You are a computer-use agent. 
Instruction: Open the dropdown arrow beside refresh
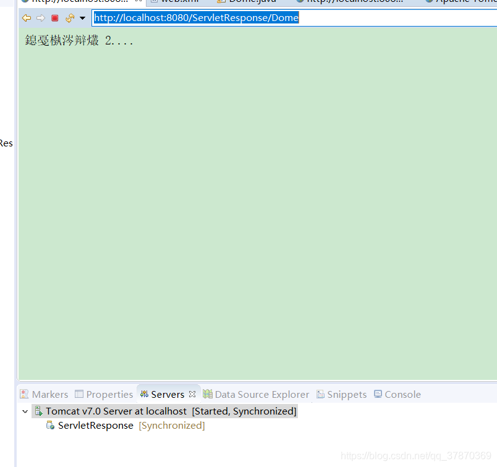[x=82, y=18]
